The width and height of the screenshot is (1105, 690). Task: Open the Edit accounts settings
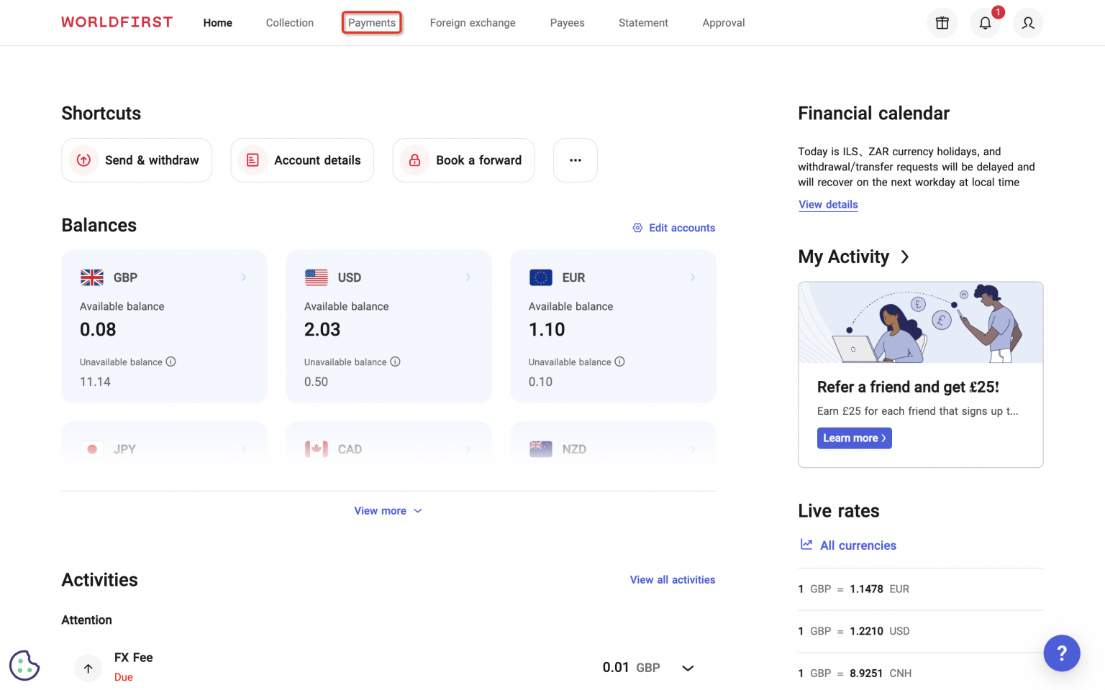(673, 227)
